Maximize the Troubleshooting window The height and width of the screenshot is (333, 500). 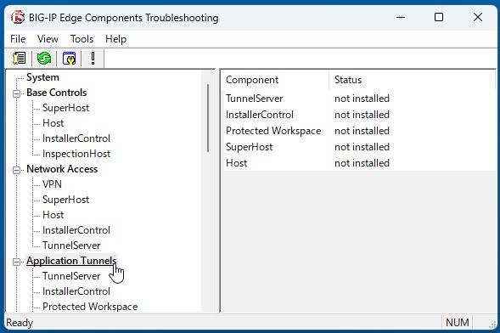pyautogui.click(x=439, y=17)
